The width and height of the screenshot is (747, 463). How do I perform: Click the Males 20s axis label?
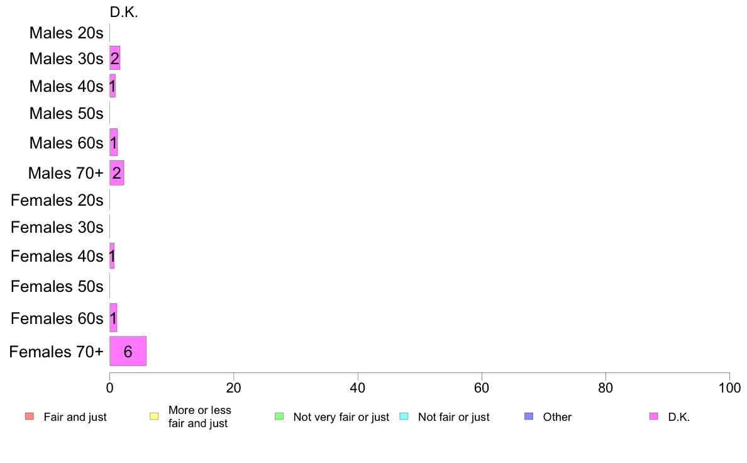click(66, 33)
